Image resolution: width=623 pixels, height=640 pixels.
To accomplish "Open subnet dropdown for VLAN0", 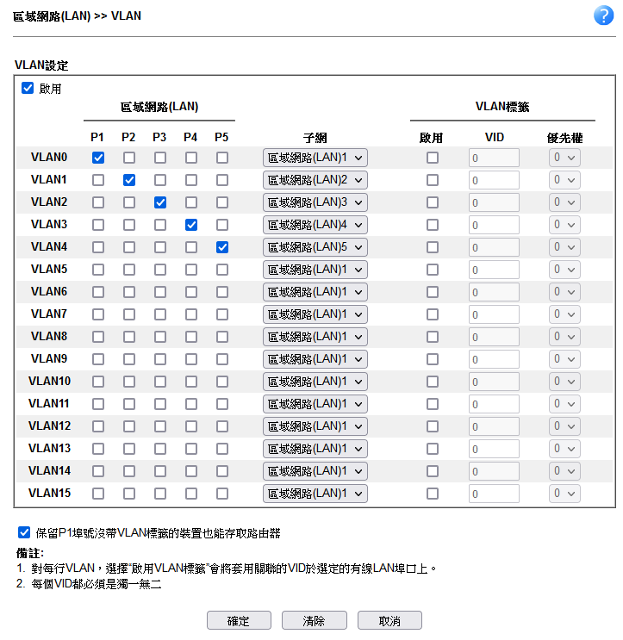I will (315, 158).
